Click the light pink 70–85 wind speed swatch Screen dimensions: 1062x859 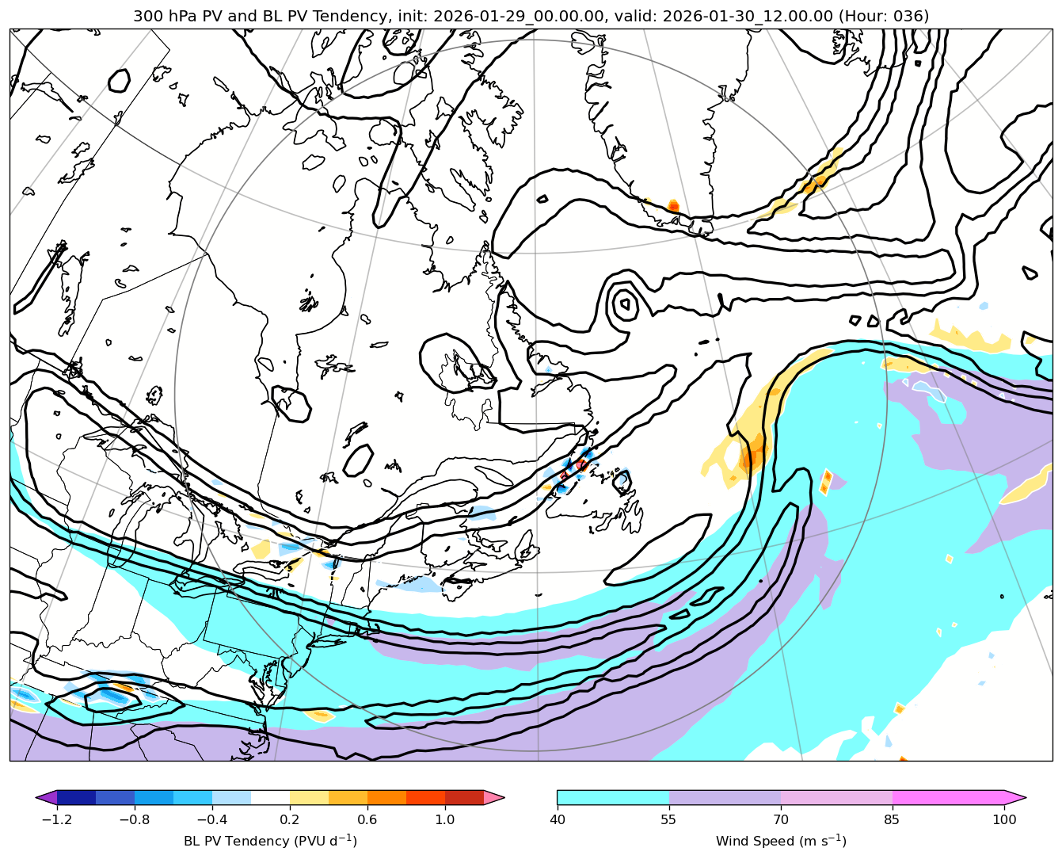tap(836, 797)
